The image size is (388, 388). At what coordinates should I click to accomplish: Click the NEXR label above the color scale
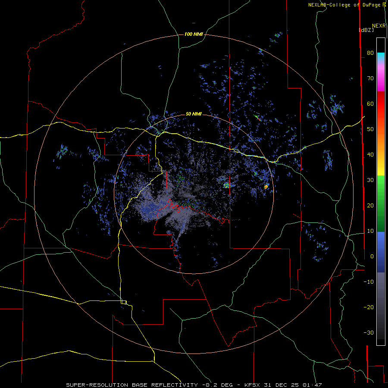[379, 26]
